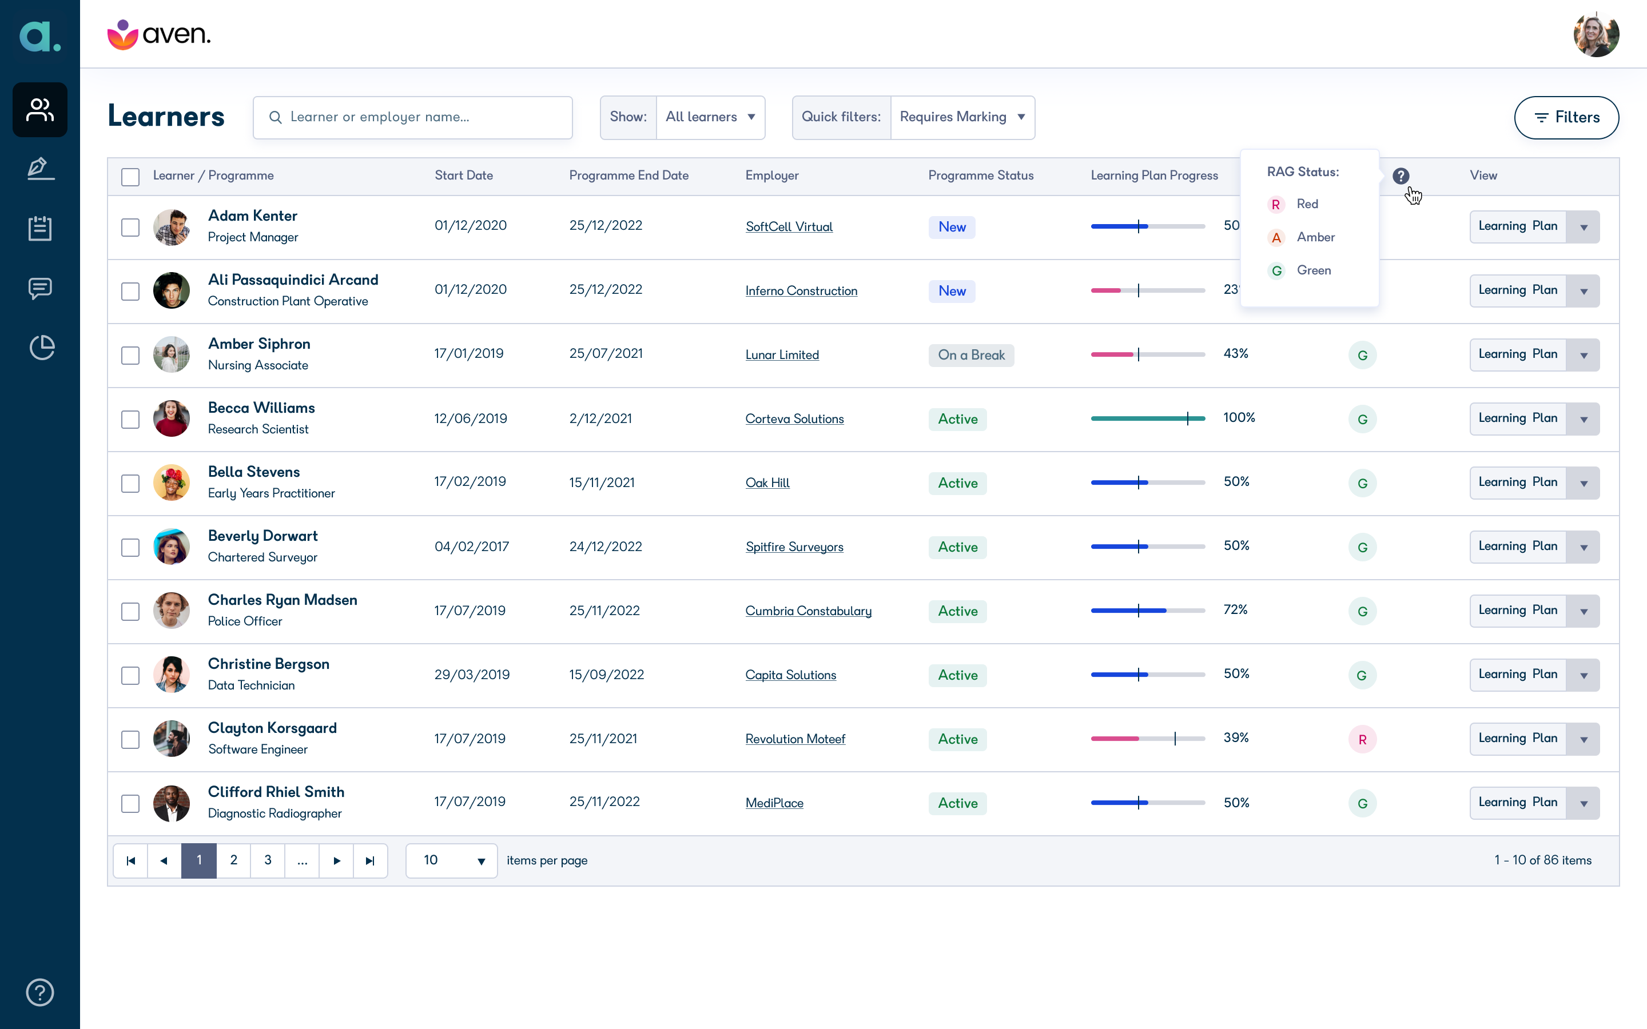Click the ellipsis more pages button
This screenshot has height=1029, width=1647.
[302, 861]
